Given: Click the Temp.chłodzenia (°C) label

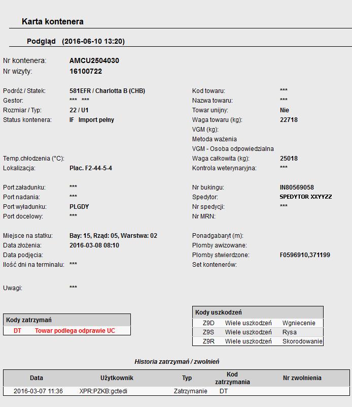Looking at the screenshot, I should click(x=33, y=159).
